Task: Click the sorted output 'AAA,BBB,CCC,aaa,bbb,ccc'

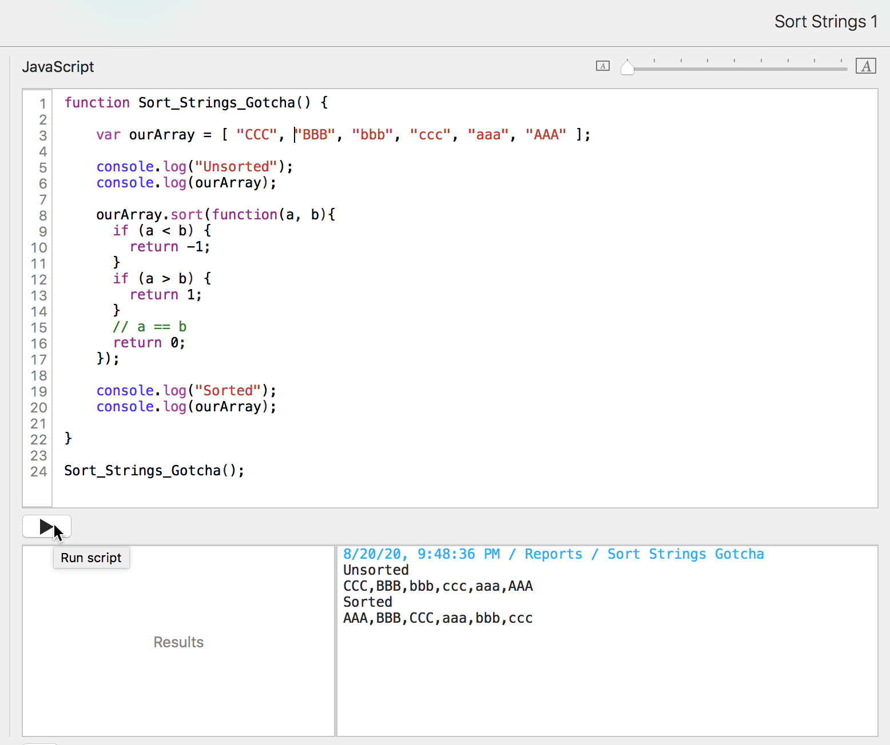Action: 438,618
